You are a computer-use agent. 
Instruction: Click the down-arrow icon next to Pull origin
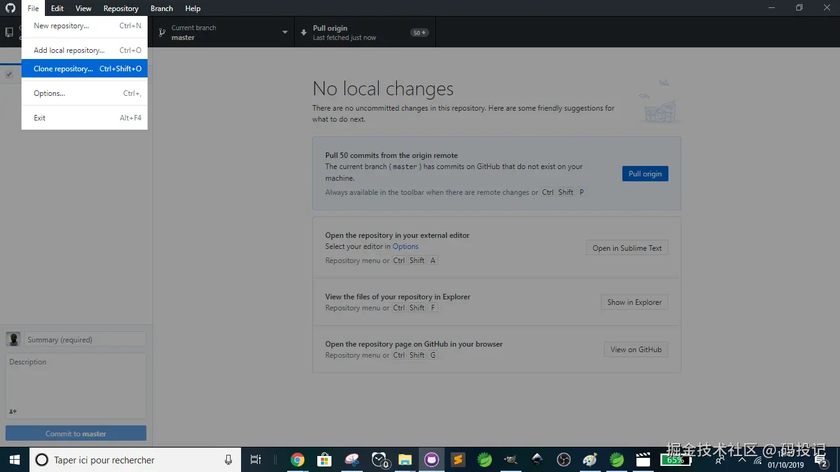(304, 33)
